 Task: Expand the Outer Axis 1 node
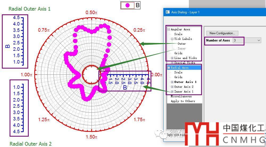click(x=172, y=82)
